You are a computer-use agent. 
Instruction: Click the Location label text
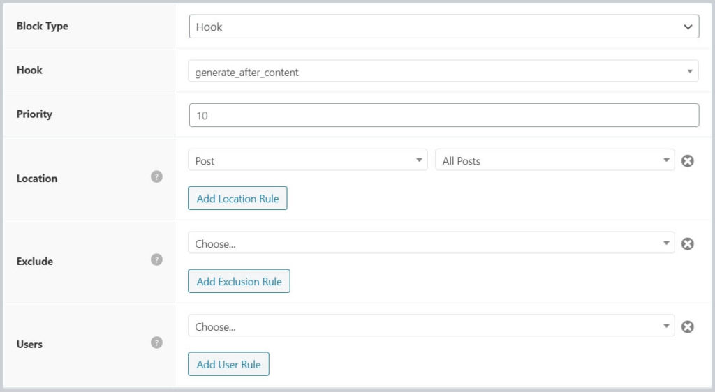tap(37, 179)
